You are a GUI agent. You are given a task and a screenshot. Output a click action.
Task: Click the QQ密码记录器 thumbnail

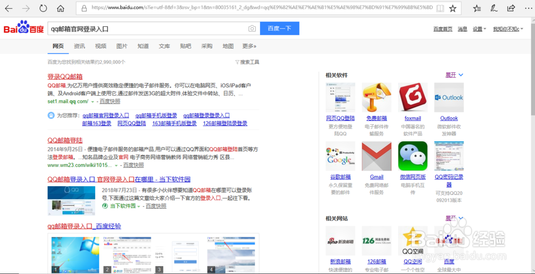pyautogui.click(x=449, y=156)
